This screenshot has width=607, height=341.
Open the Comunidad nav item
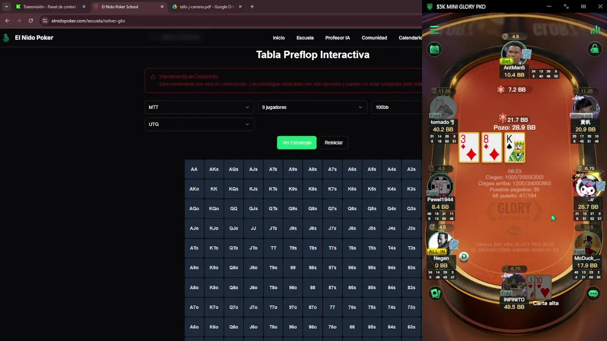click(x=374, y=38)
